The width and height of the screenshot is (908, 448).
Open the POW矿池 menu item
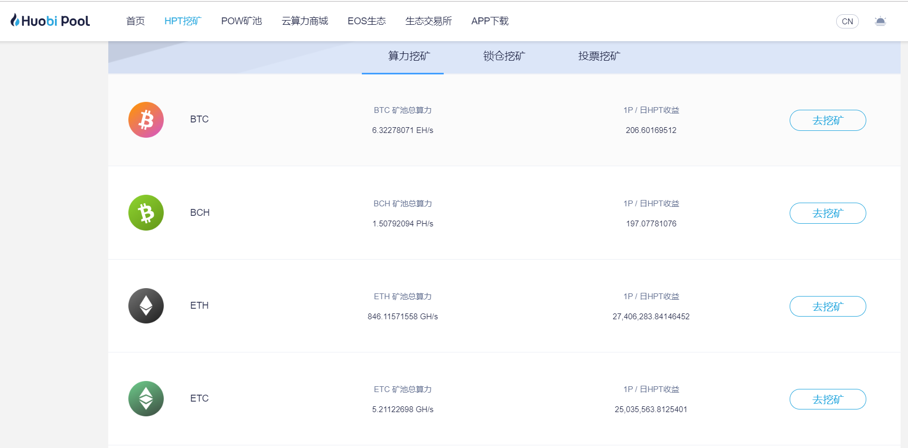pos(241,21)
